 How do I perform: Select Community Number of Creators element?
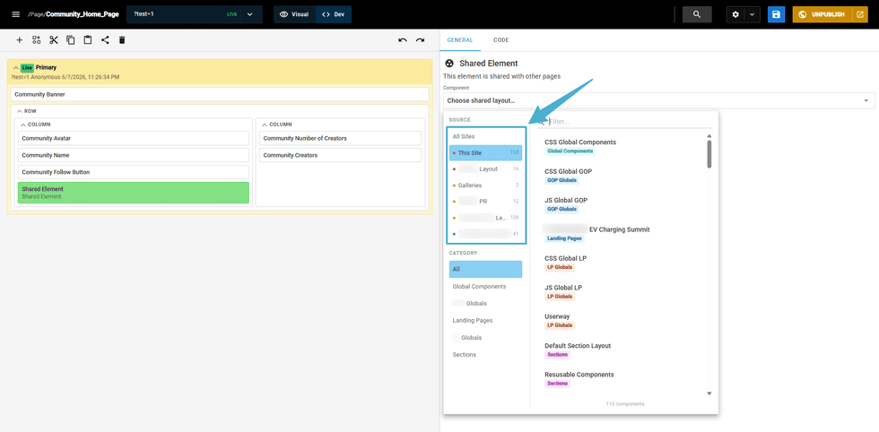point(340,138)
